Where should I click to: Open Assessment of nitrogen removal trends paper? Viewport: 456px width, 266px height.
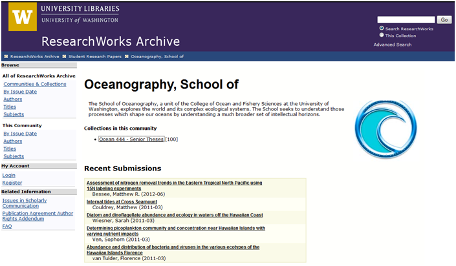[x=174, y=185]
